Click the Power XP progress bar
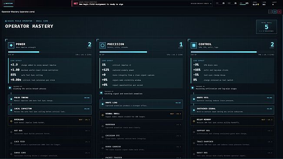This screenshot has height=159, width=283. pos(50,52)
